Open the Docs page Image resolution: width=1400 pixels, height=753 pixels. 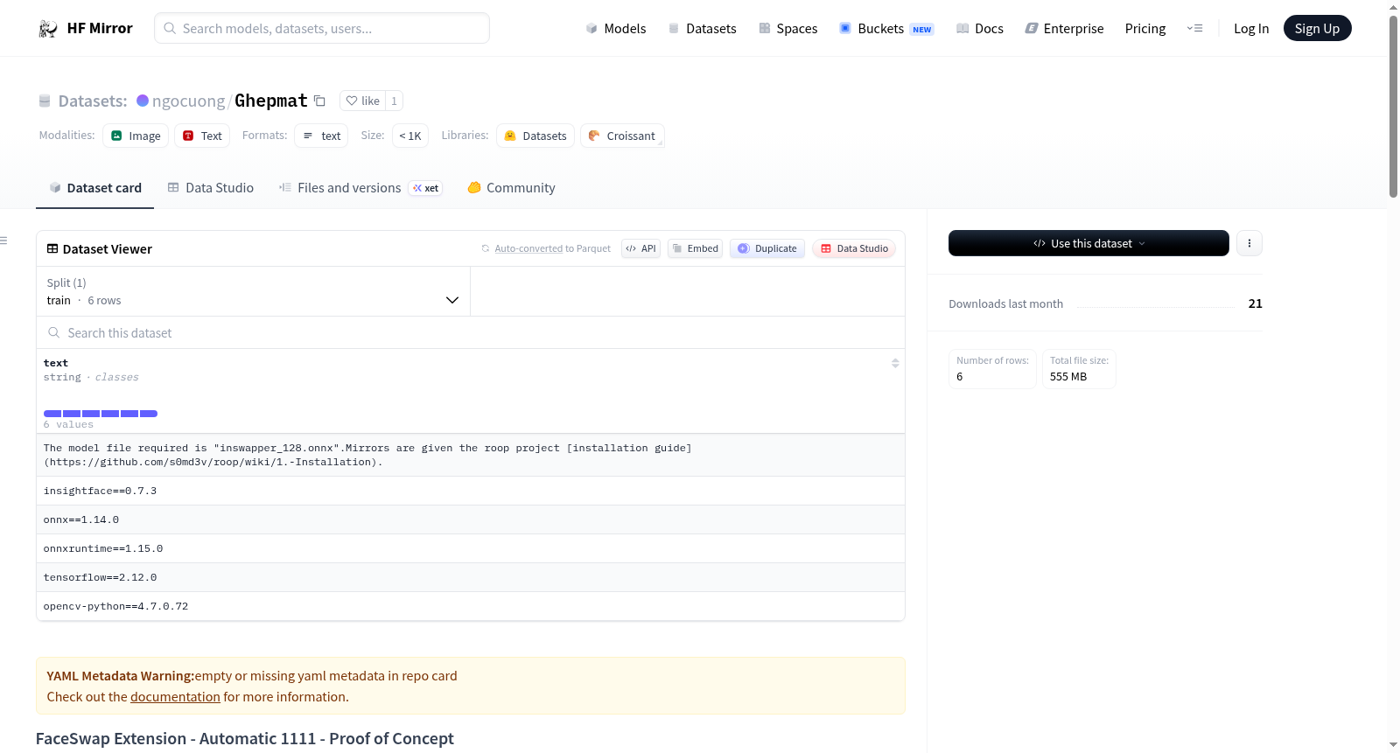point(980,29)
